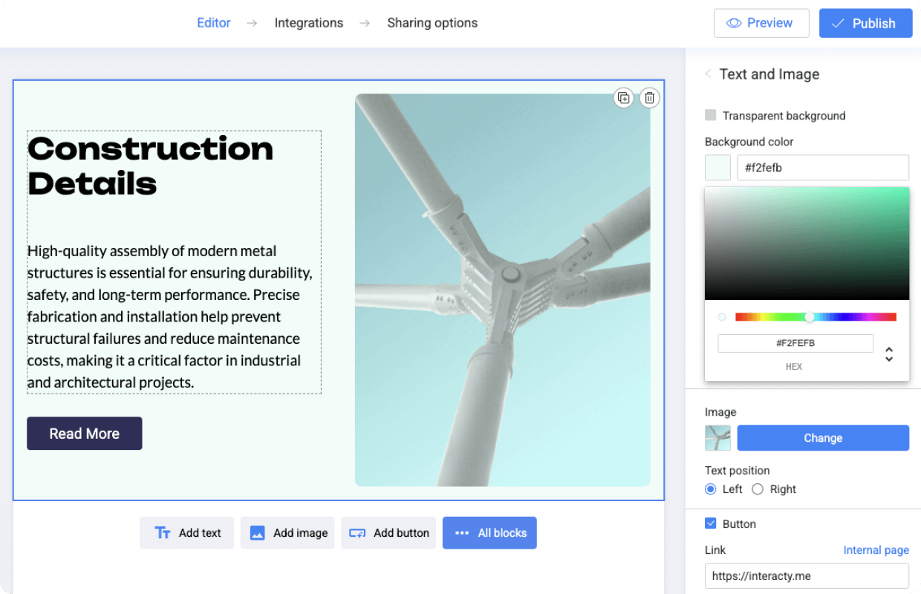Click the eye icon in Preview button
The width and height of the screenshot is (921, 594).
point(734,23)
